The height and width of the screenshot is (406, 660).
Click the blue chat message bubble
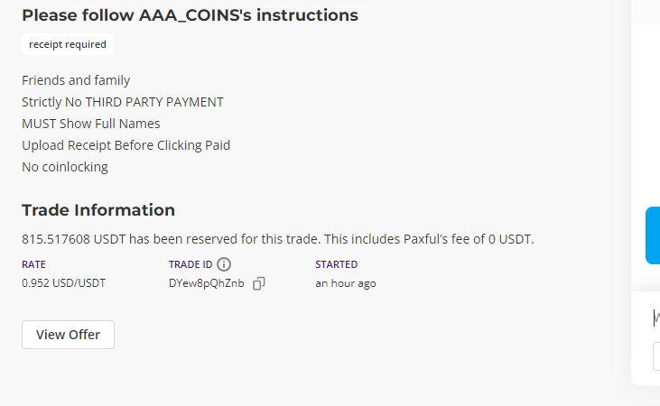coord(653,235)
